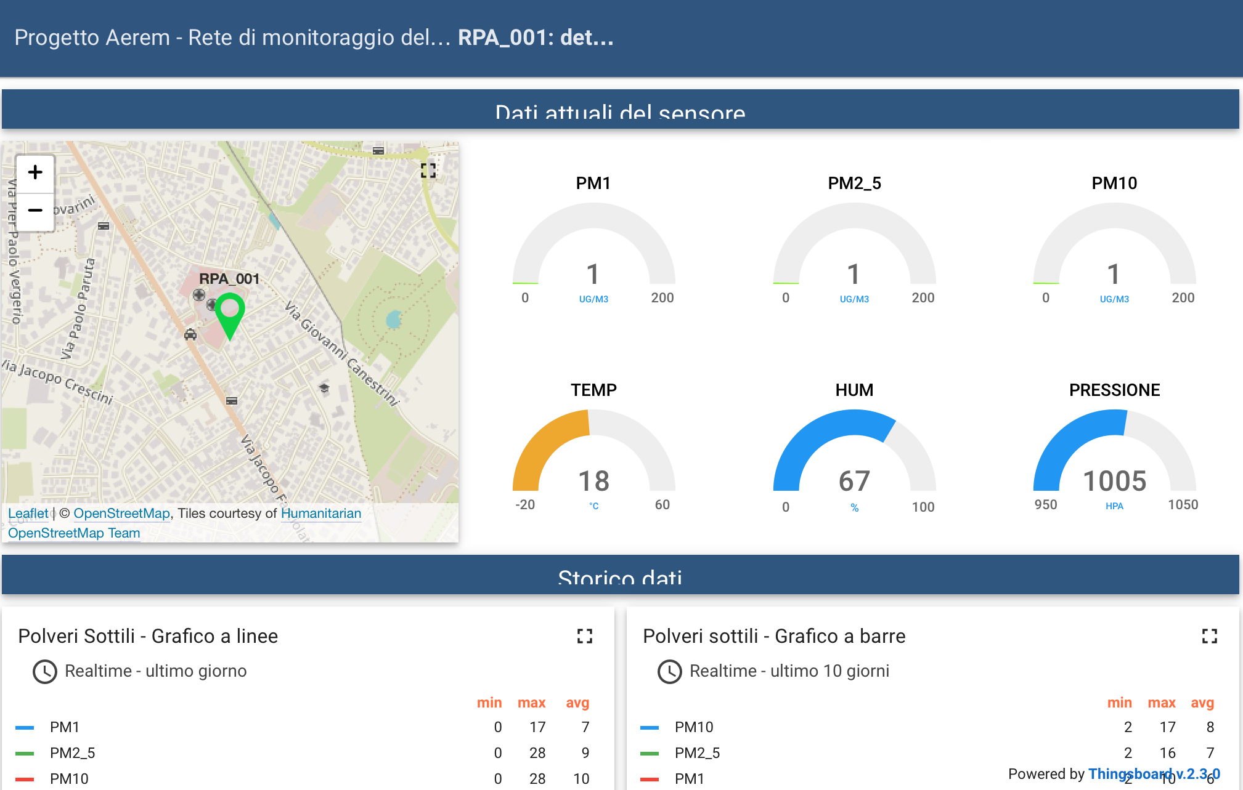Toggle PM1 series in the line chart legend
Screen dimensions: 1243x790
click(64, 727)
